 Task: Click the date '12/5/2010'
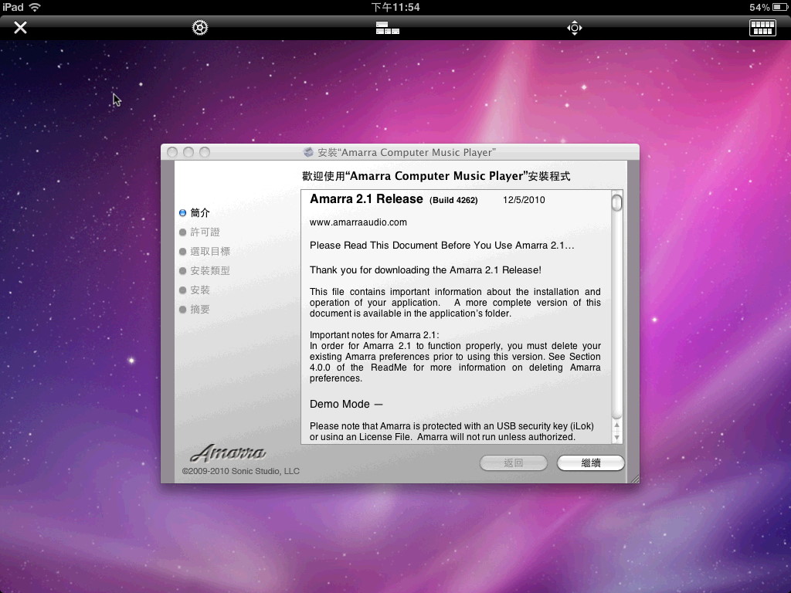coord(524,200)
